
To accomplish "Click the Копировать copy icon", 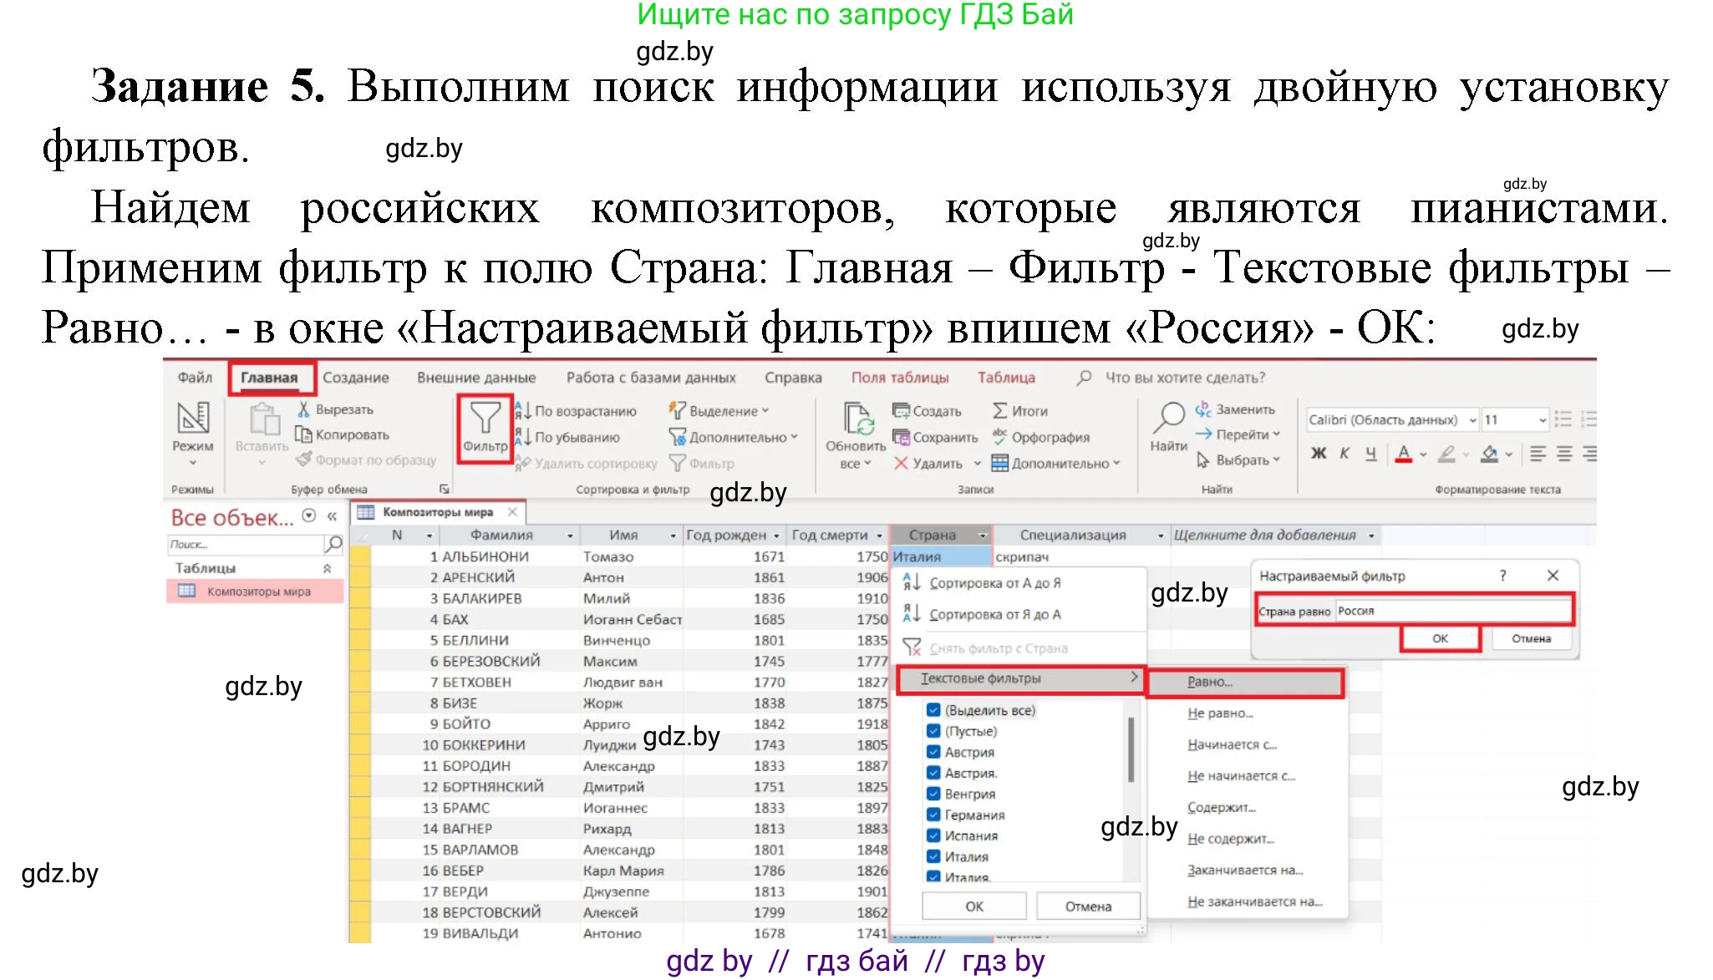I will point(304,435).
